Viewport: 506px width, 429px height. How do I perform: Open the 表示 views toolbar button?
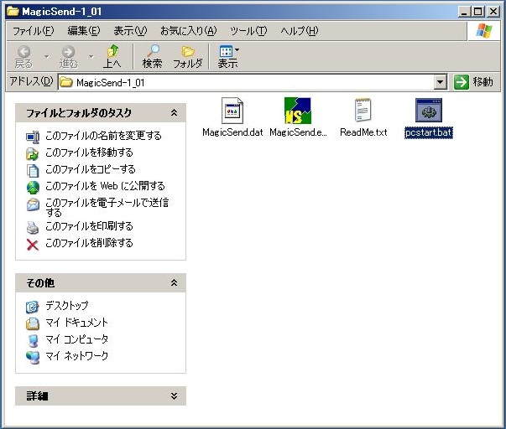(x=228, y=57)
